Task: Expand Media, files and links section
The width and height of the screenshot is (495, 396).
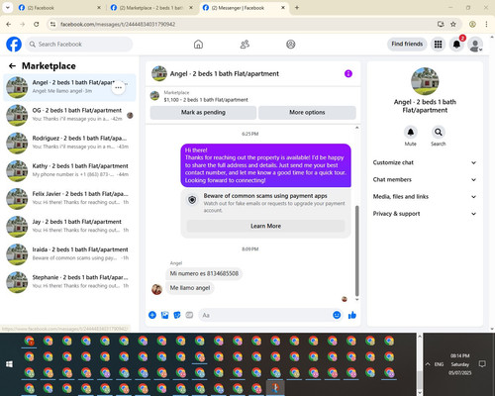Action: point(425,197)
